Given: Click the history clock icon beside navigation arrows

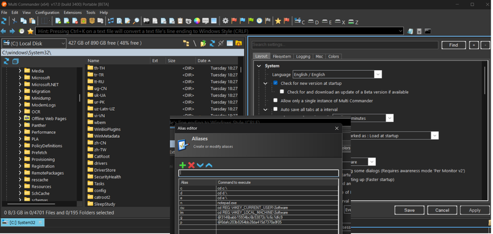Looking at the screenshot, I should click(22, 31).
